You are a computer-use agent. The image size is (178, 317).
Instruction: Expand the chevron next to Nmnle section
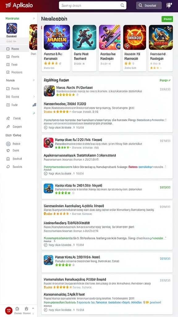coord(34,80)
